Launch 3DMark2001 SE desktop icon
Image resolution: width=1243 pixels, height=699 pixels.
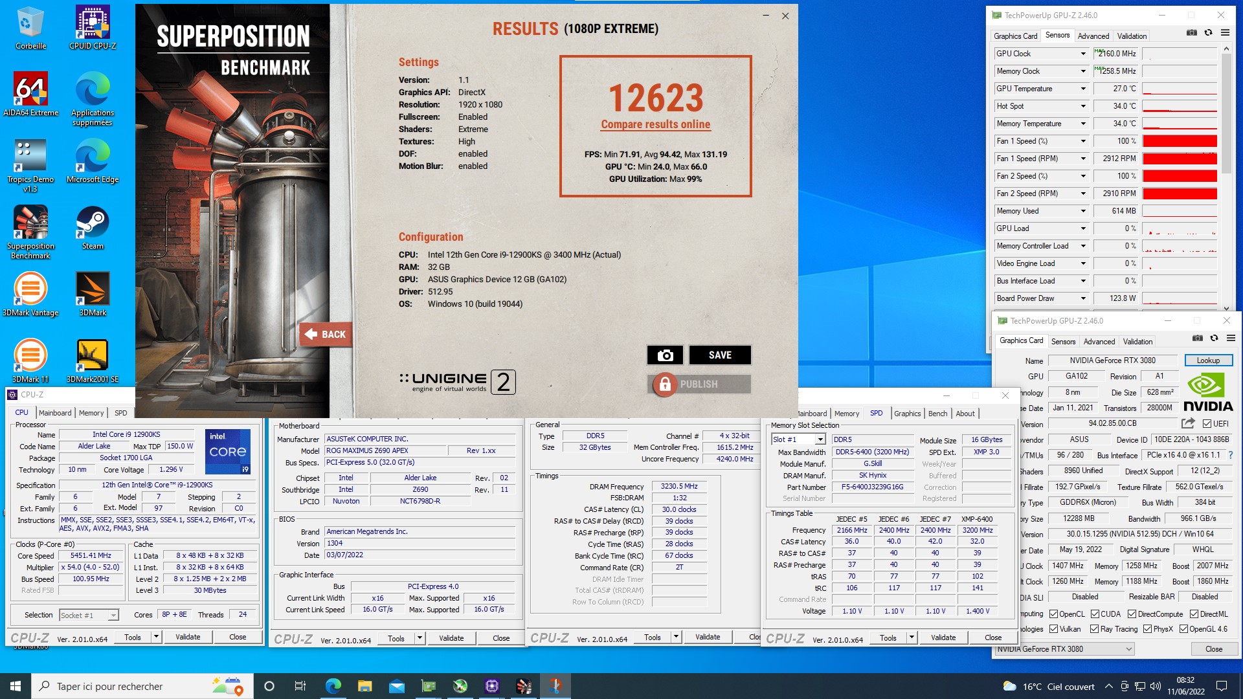point(93,361)
